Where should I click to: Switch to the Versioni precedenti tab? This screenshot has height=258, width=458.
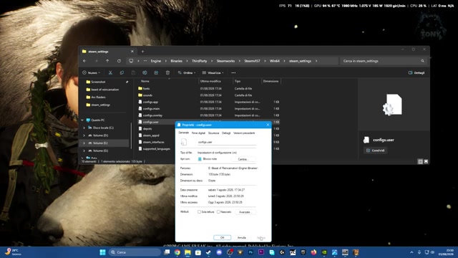tap(244, 133)
